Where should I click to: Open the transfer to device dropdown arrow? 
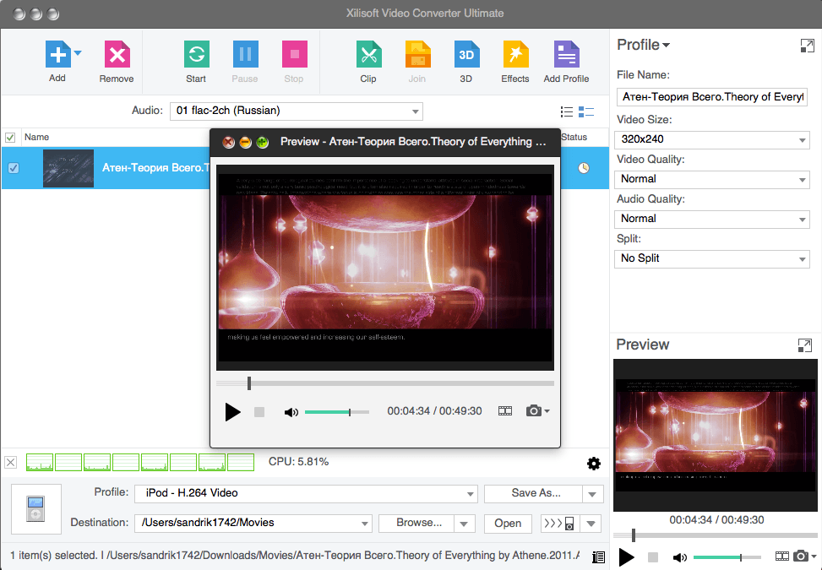[x=591, y=524]
